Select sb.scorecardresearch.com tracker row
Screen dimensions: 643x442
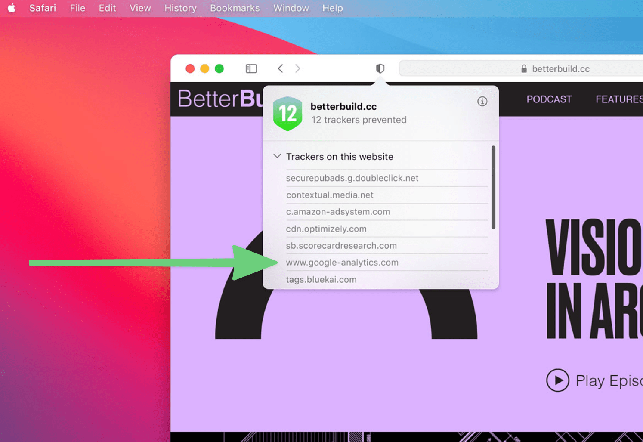[x=386, y=246]
